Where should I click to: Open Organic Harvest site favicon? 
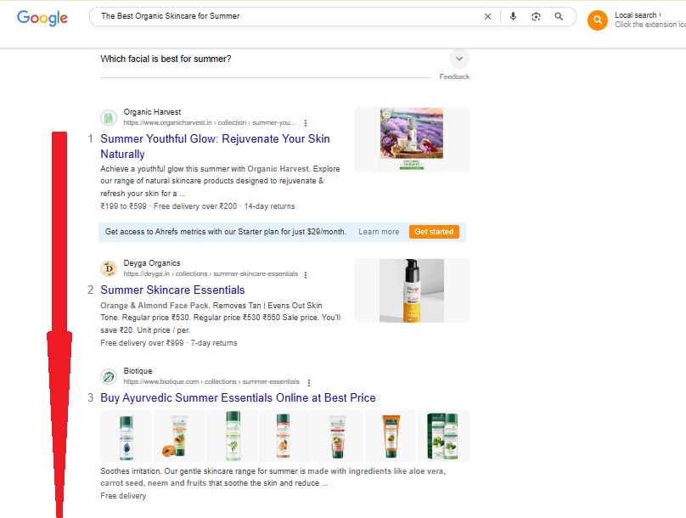pyautogui.click(x=109, y=118)
